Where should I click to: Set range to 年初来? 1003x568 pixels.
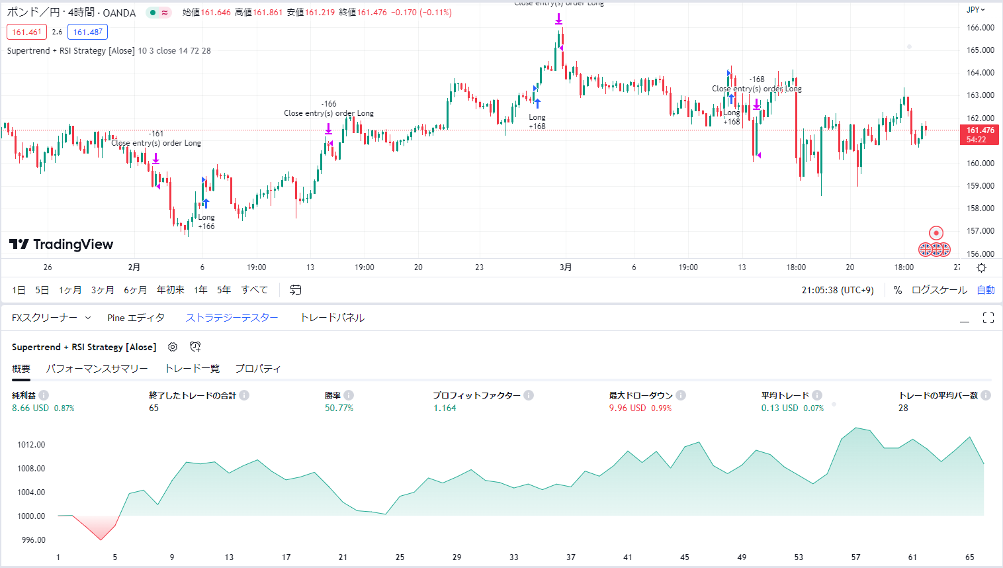(171, 290)
